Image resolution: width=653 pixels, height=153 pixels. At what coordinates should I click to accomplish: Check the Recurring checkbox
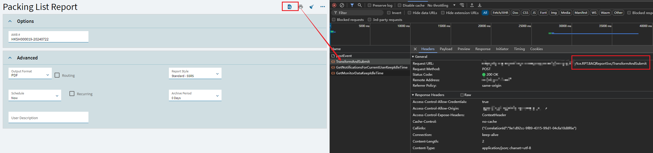pyautogui.click(x=72, y=94)
